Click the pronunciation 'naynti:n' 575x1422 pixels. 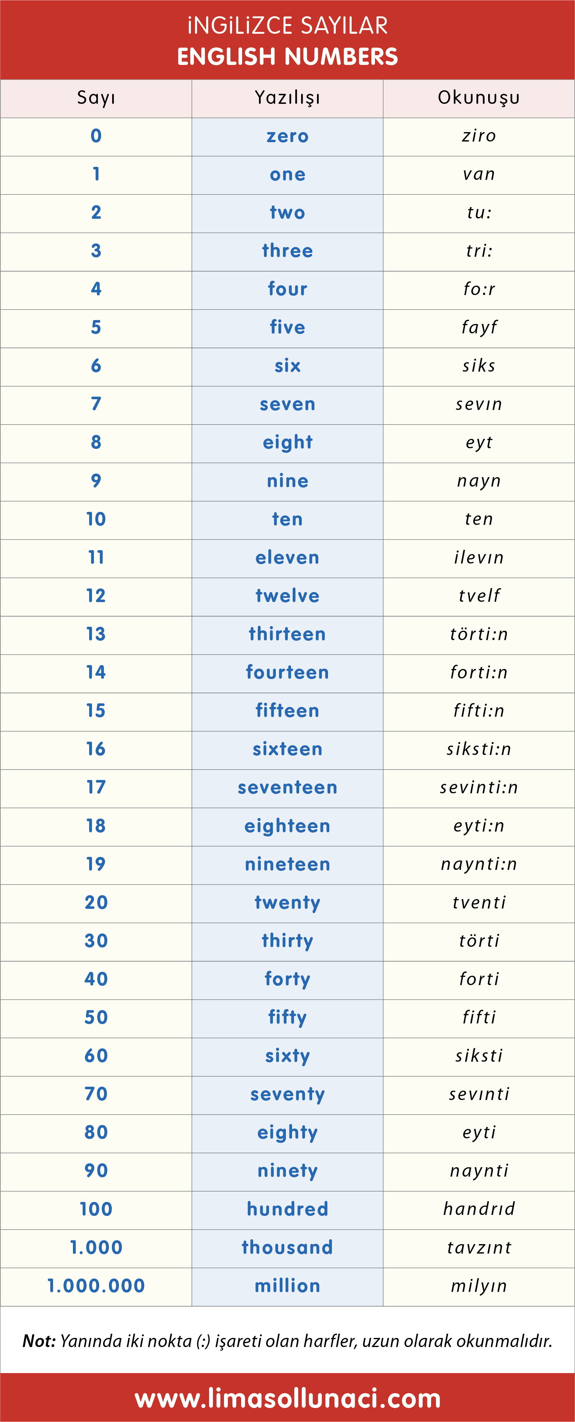[478, 864]
